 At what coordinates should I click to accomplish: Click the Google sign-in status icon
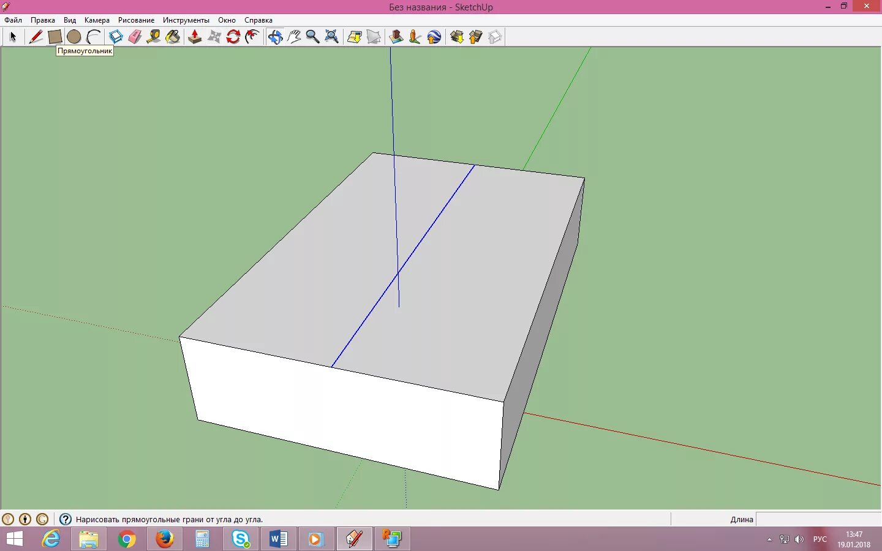[x=42, y=519]
